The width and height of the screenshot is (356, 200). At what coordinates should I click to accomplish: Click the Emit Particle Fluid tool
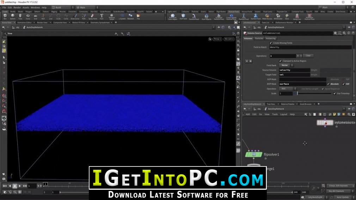(194, 17)
